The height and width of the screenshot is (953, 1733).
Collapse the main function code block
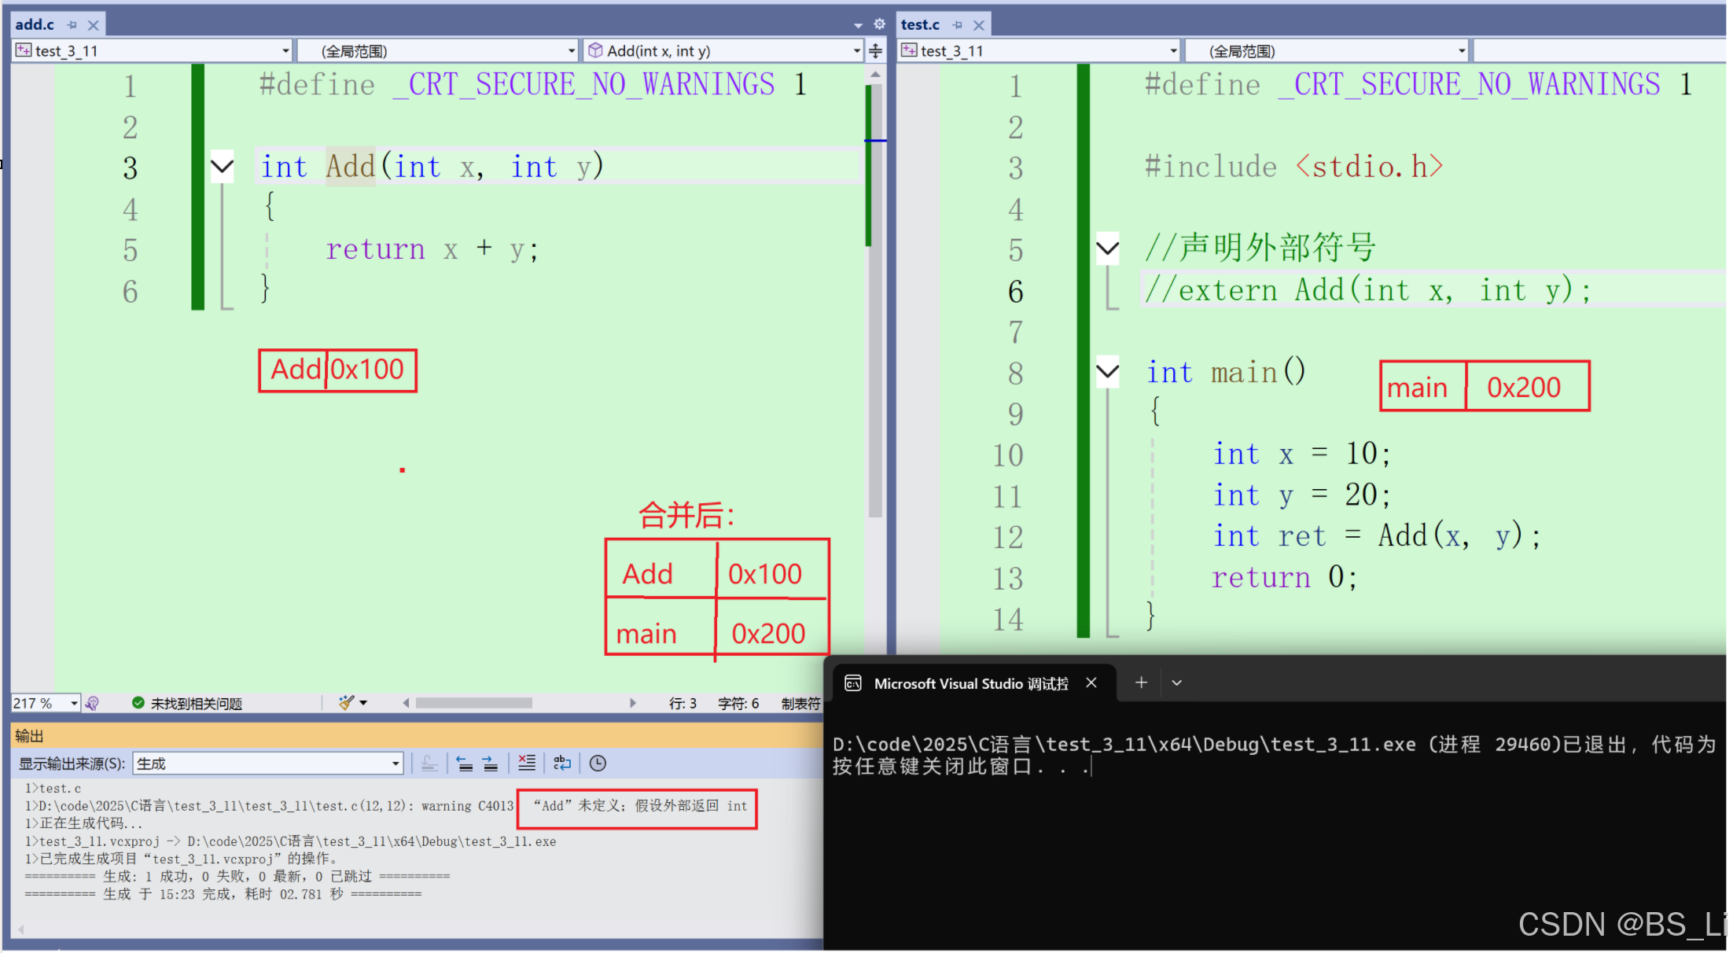(1107, 370)
